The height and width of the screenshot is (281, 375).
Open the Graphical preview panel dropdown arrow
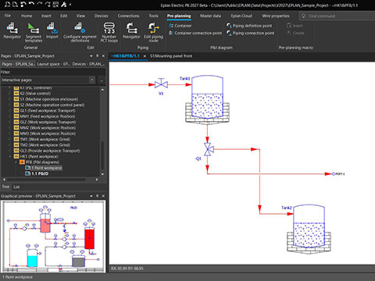point(91,196)
